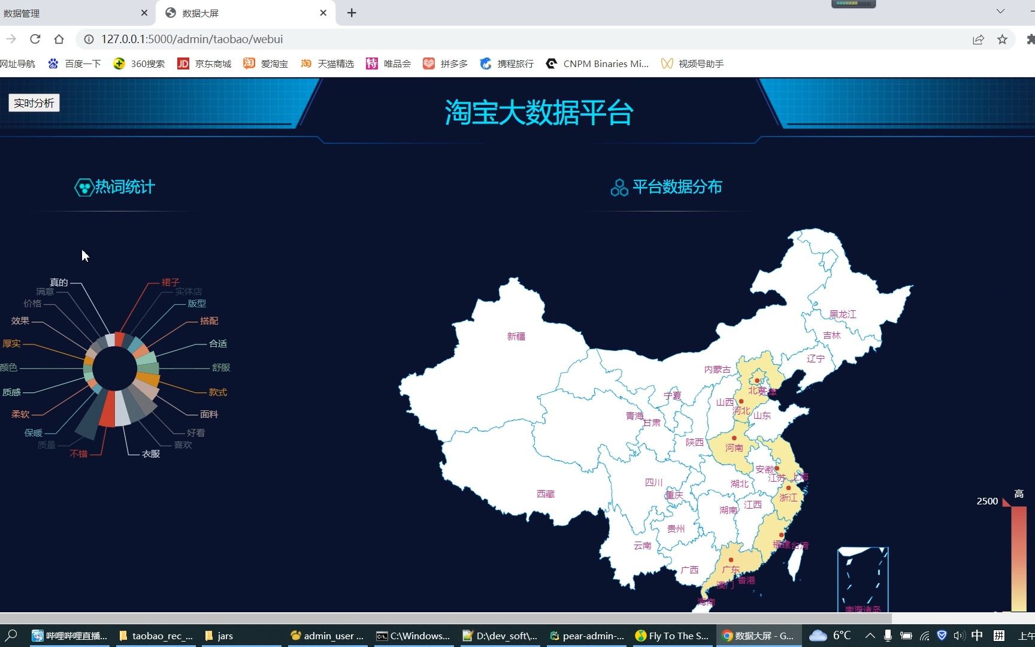The image size is (1035, 647).
Task: Open Windows search from the taskbar
Action: coord(11,636)
